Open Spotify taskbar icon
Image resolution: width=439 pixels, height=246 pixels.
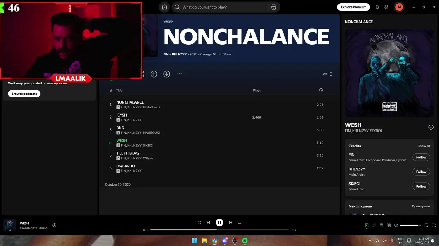[245, 241]
